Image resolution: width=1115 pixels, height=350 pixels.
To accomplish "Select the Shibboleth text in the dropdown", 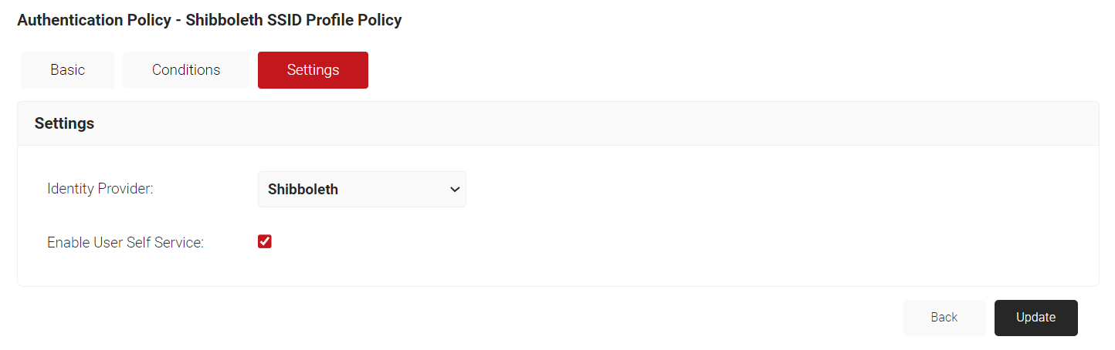I will [303, 190].
